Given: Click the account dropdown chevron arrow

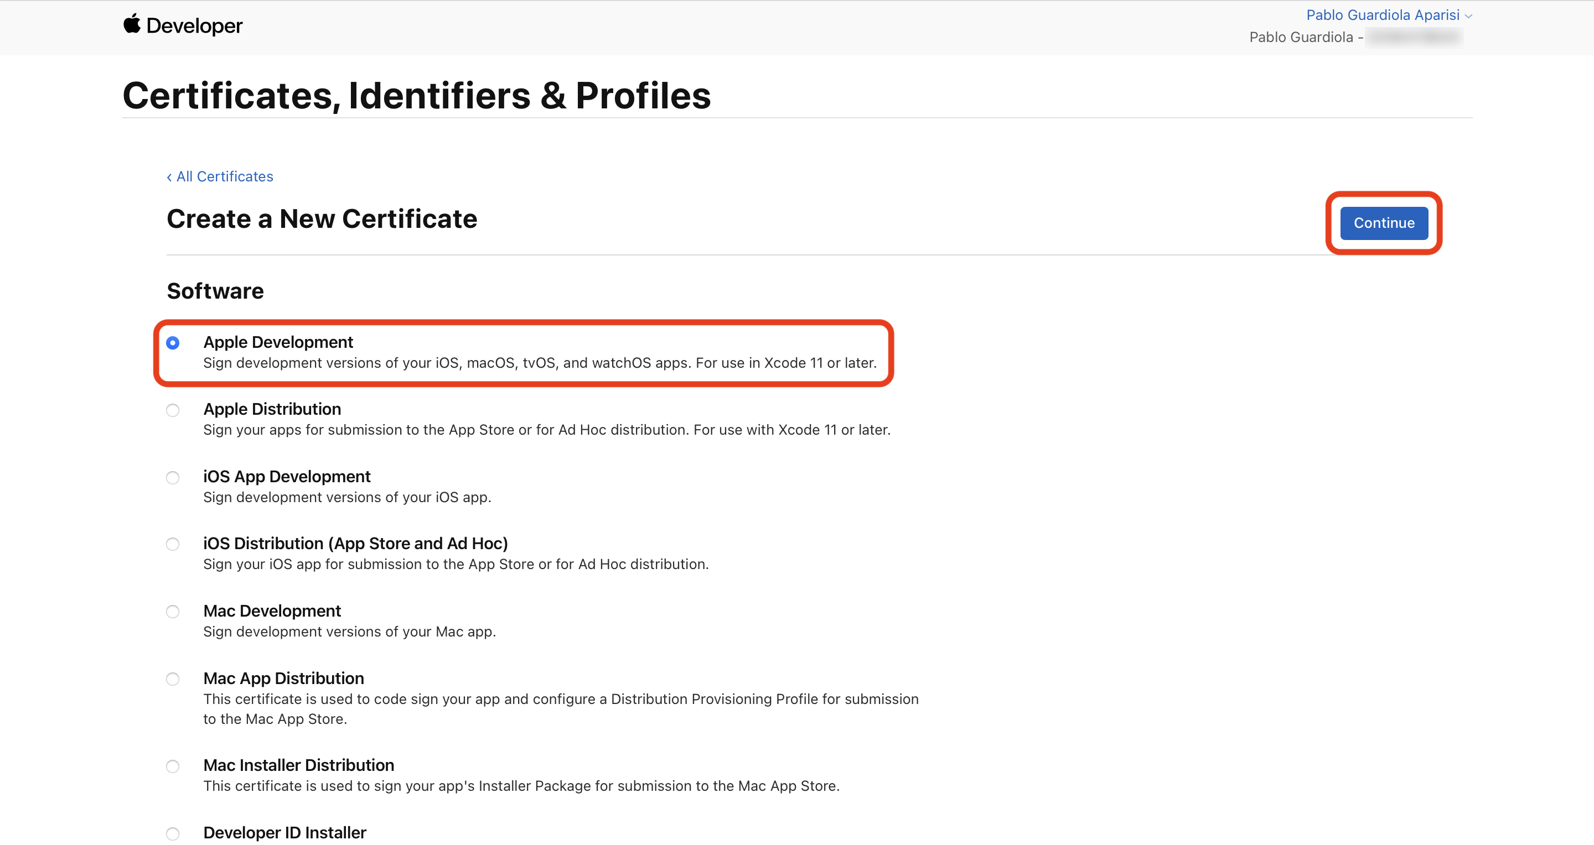Looking at the screenshot, I should [1468, 16].
